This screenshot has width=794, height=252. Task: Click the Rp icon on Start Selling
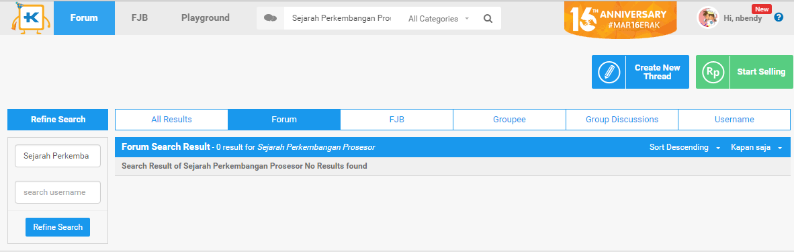pos(713,72)
